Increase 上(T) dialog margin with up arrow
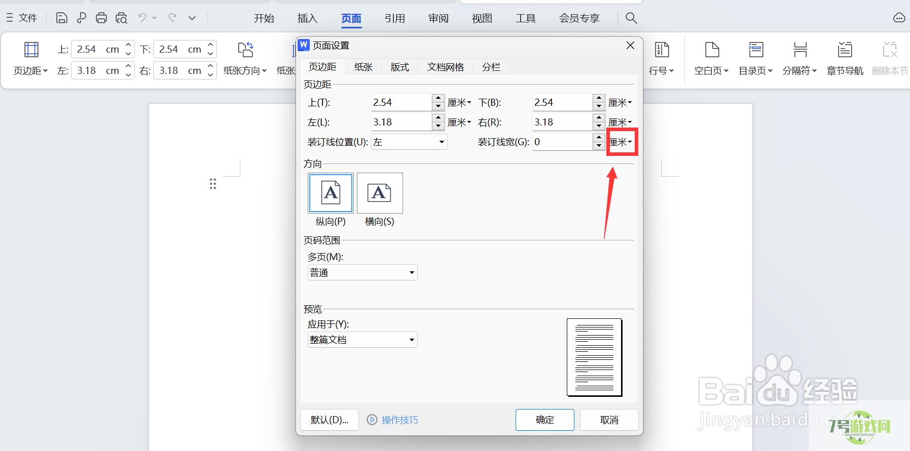The width and height of the screenshot is (910, 451). (439, 98)
